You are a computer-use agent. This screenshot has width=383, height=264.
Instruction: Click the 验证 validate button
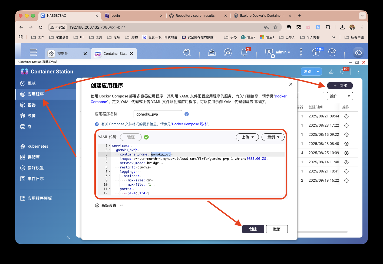(x=131, y=137)
